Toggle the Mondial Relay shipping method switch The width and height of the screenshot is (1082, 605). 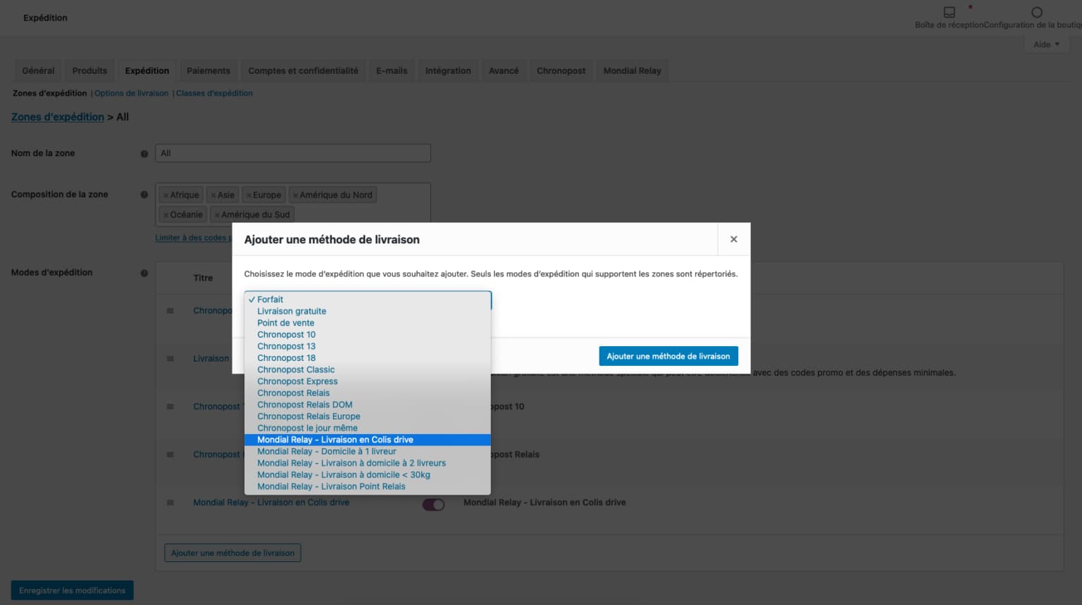435,504
